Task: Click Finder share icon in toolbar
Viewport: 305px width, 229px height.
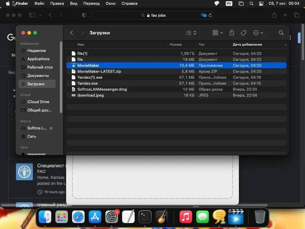Action: [232, 33]
